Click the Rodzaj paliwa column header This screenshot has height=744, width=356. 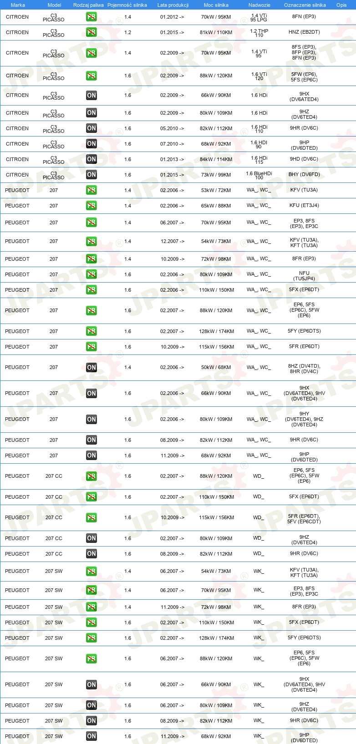(x=88, y=5)
